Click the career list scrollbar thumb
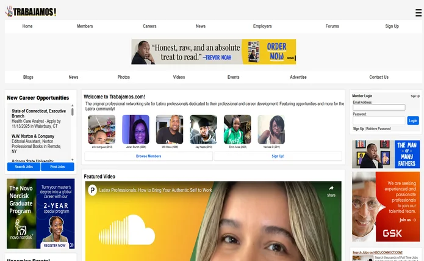 click(73, 112)
